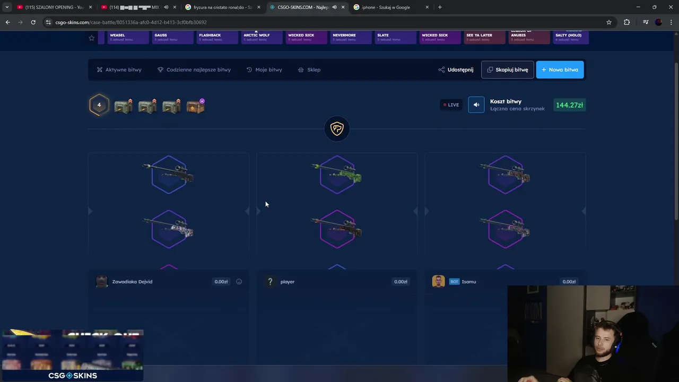Open the Sklep section

tap(309, 70)
